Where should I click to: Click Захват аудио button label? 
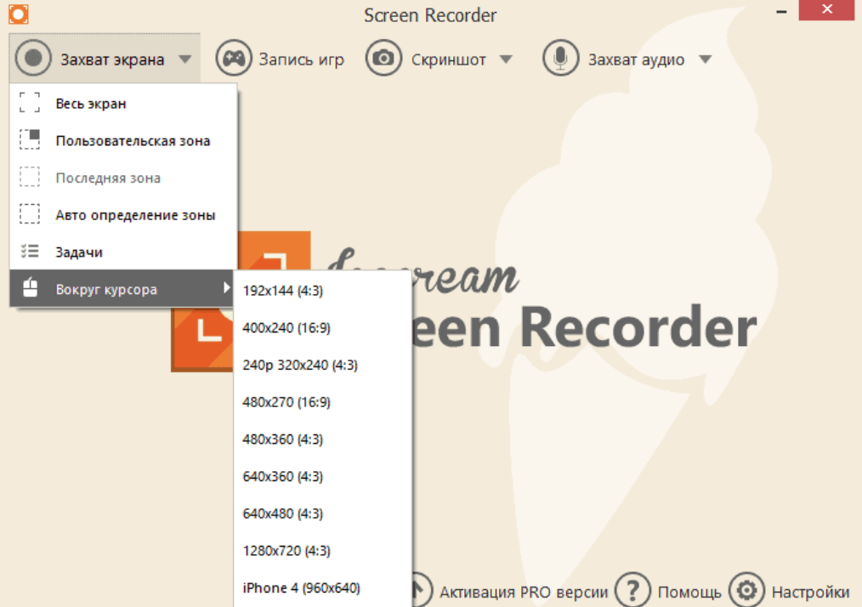pyautogui.click(x=636, y=60)
